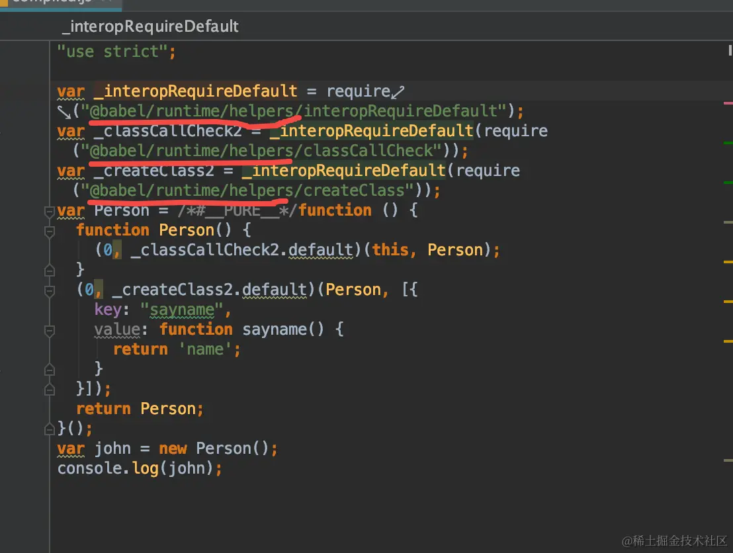This screenshot has height=553, width=733.
Task: Click 'log' method in console.log(john)
Action: tap(145, 468)
